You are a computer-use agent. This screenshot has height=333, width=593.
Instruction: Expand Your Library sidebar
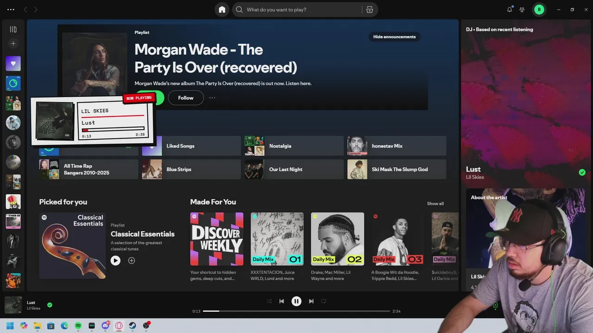13,29
